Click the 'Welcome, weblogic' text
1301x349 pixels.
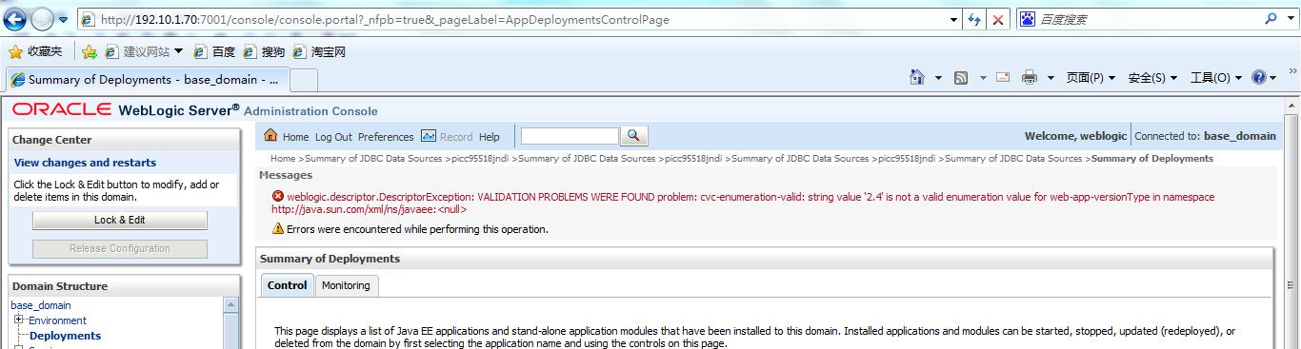pos(1075,136)
